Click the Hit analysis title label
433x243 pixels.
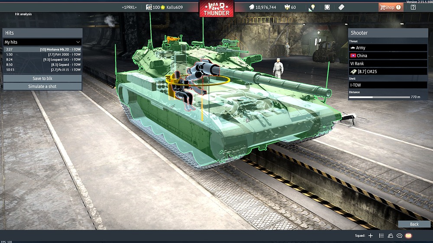(23, 14)
